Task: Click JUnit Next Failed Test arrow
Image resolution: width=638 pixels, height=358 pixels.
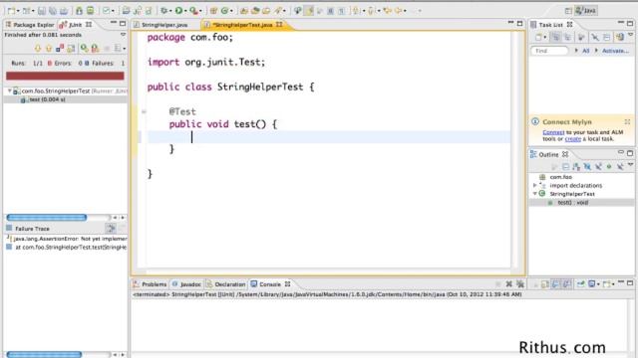Action: coord(38,49)
